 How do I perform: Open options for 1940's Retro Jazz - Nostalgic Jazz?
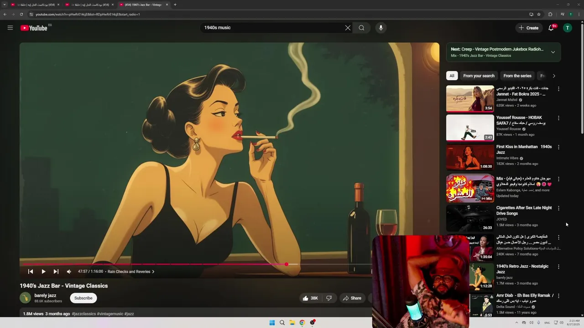tap(558, 266)
